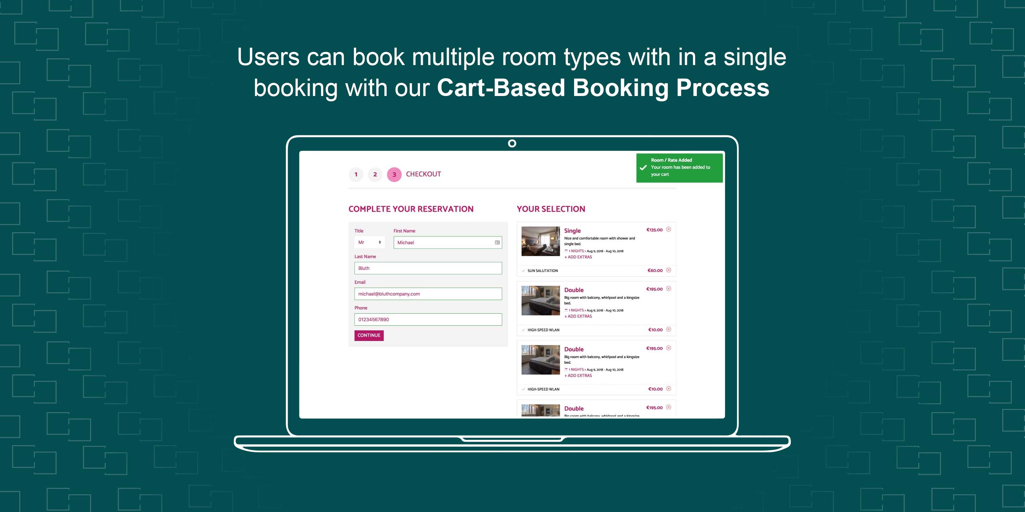Click the white checkmark in the green notification

pos(643,167)
